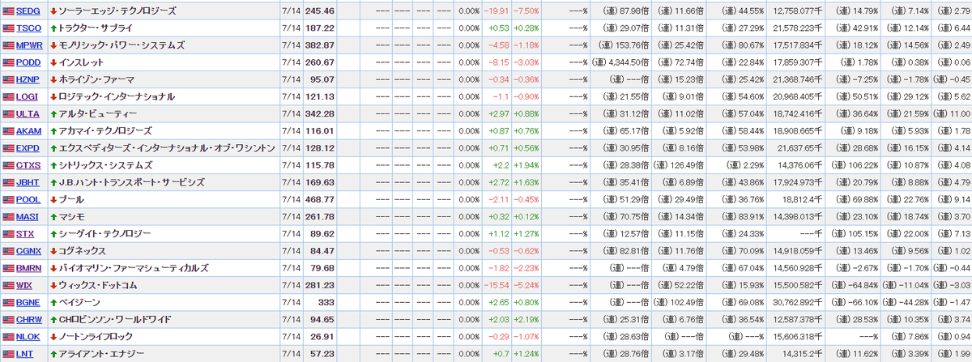This screenshot has height=362, width=972.
Task: Click the red down arrow before バイオマリン・ファーマシューティカルズ
Action: coord(53,267)
